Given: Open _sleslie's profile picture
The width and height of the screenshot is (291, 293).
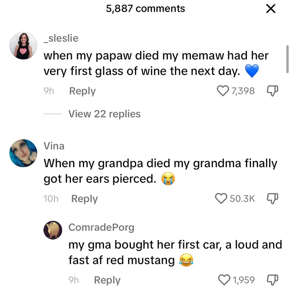Looking at the screenshot, I should (x=23, y=46).
